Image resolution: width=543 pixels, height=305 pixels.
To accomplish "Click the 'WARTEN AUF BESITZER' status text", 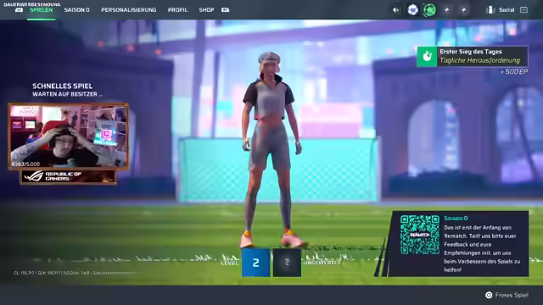I will click(68, 94).
